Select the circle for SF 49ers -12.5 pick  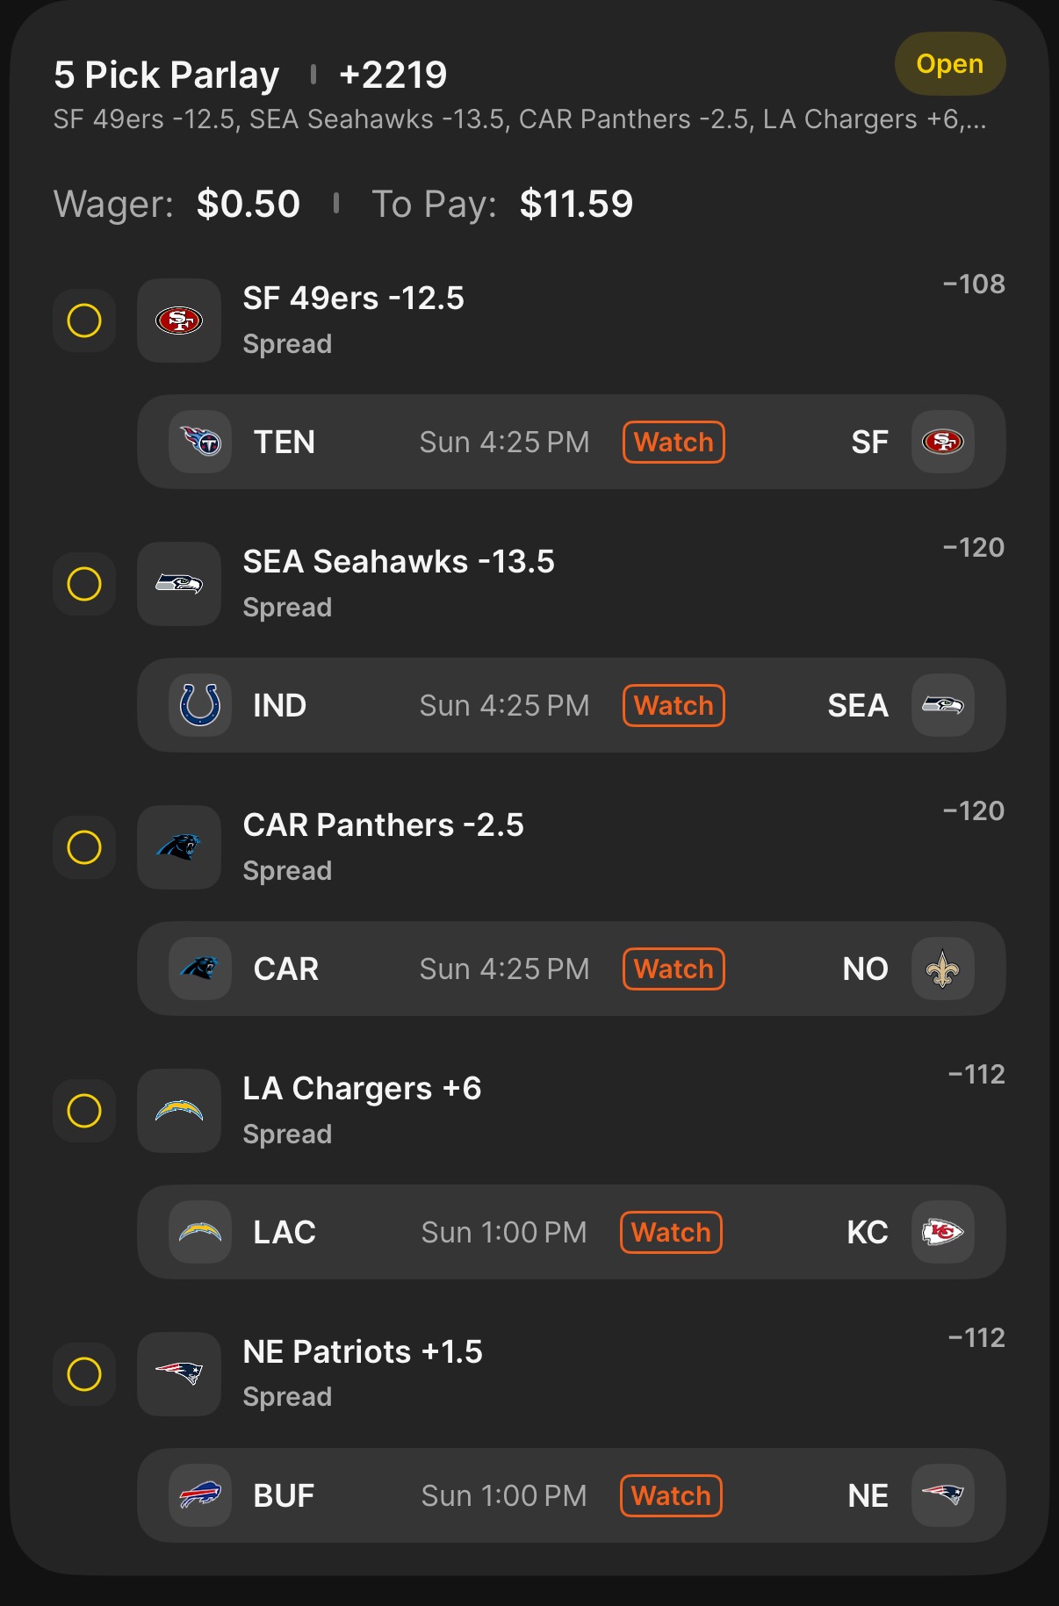[x=84, y=320]
